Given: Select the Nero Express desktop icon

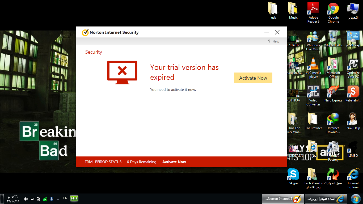Looking at the screenshot, I should [333, 94].
